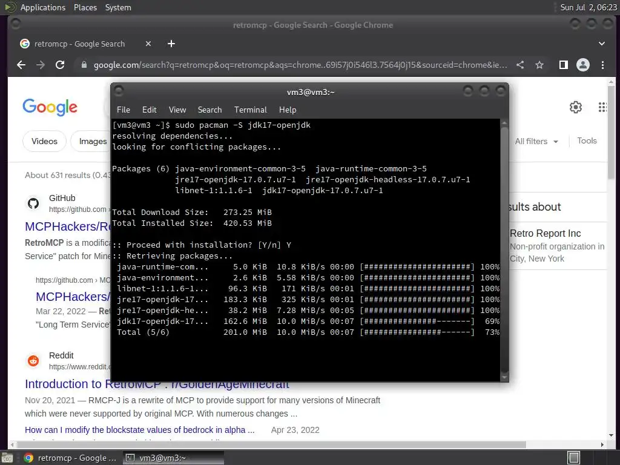Open Google quick settings gear
This screenshot has height=465, width=620.
[575, 107]
